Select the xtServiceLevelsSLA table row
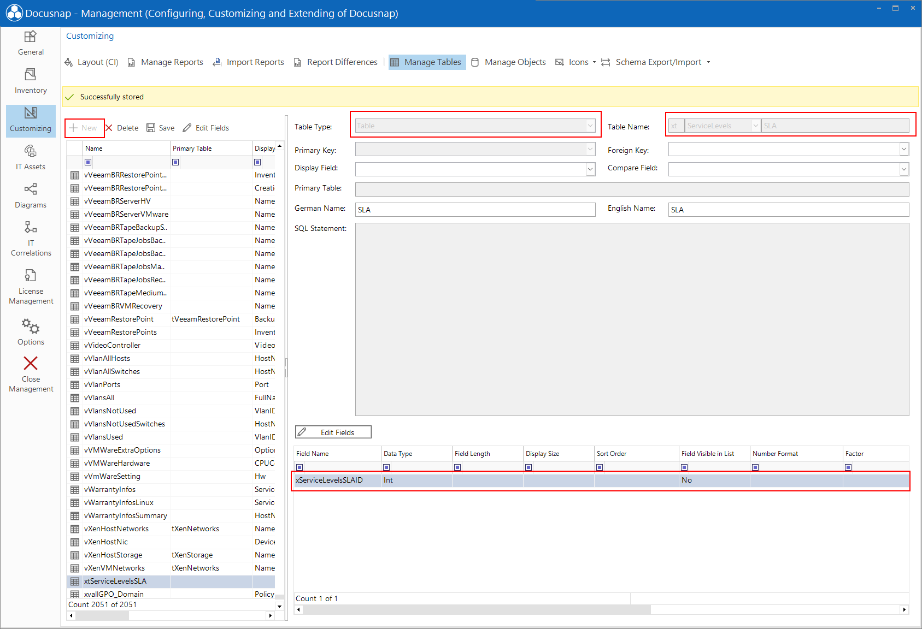Viewport: 922px width, 629px height. [171, 581]
